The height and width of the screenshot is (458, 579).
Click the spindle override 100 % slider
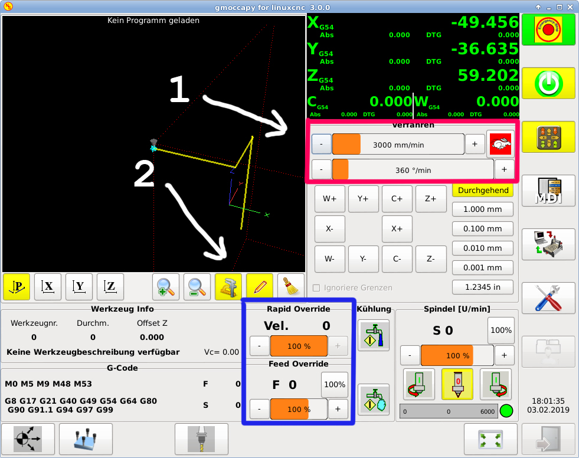457,355
